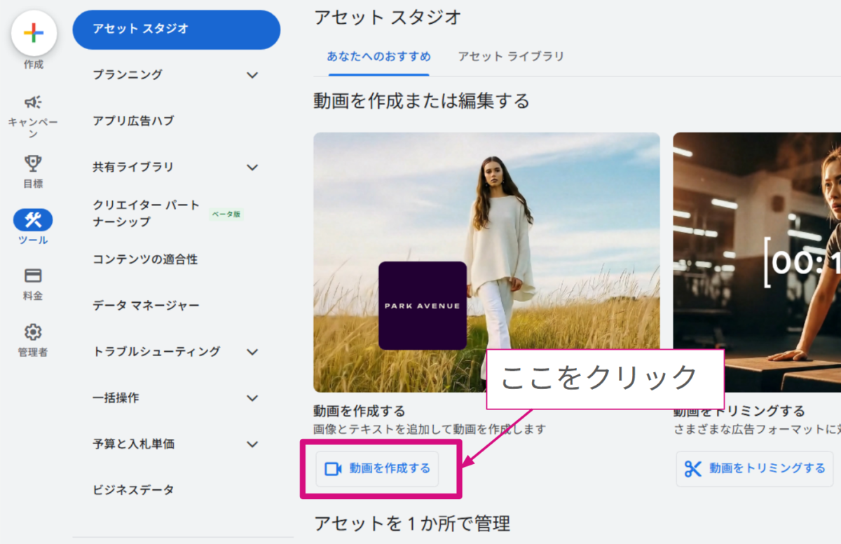Expand the プランニング menu chevron
The width and height of the screenshot is (841, 544).
click(252, 75)
